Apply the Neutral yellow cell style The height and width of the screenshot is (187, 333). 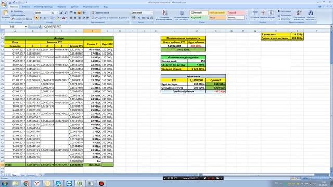(x=217, y=12)
